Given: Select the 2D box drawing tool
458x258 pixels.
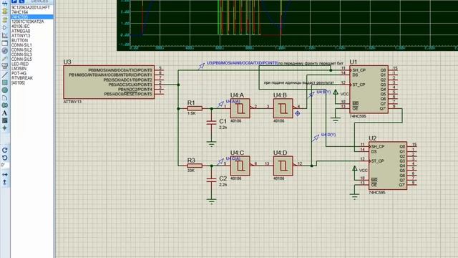Looking at the screenshot, I should click(x=4, y=82).
